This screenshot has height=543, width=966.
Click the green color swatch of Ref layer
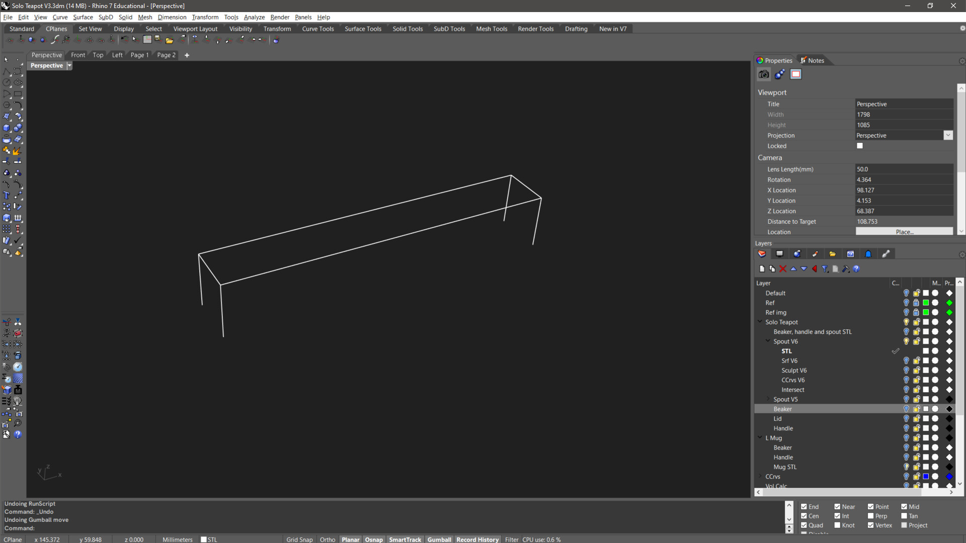pyautogui.click(x=926, y=303)
